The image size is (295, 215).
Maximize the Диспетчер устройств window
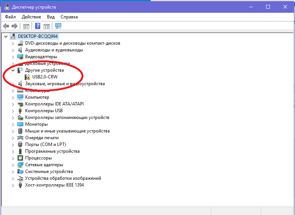pos(268,7)
